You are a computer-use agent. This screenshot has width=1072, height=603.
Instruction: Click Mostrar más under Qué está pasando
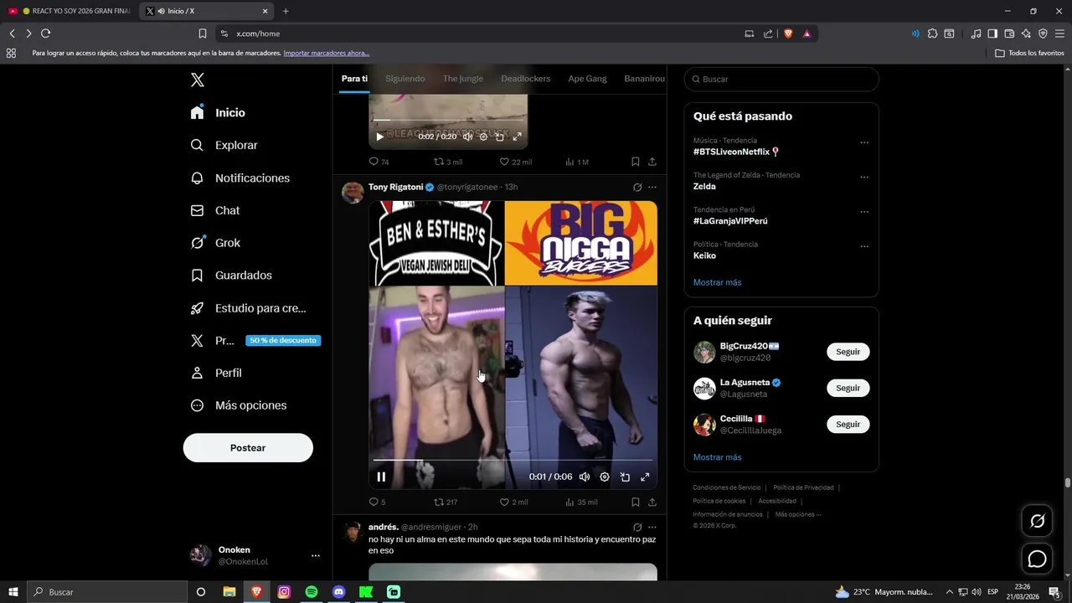tap(717, 282)
